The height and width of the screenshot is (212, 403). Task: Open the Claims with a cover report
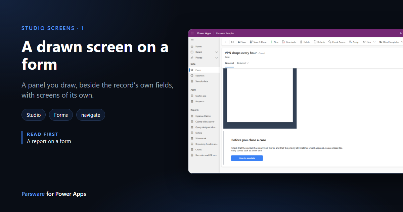[x=204, y=122]
